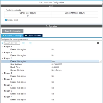Screen dimensions: 103x103
Task: Click the Region 4 label
Action: (8, 79)
